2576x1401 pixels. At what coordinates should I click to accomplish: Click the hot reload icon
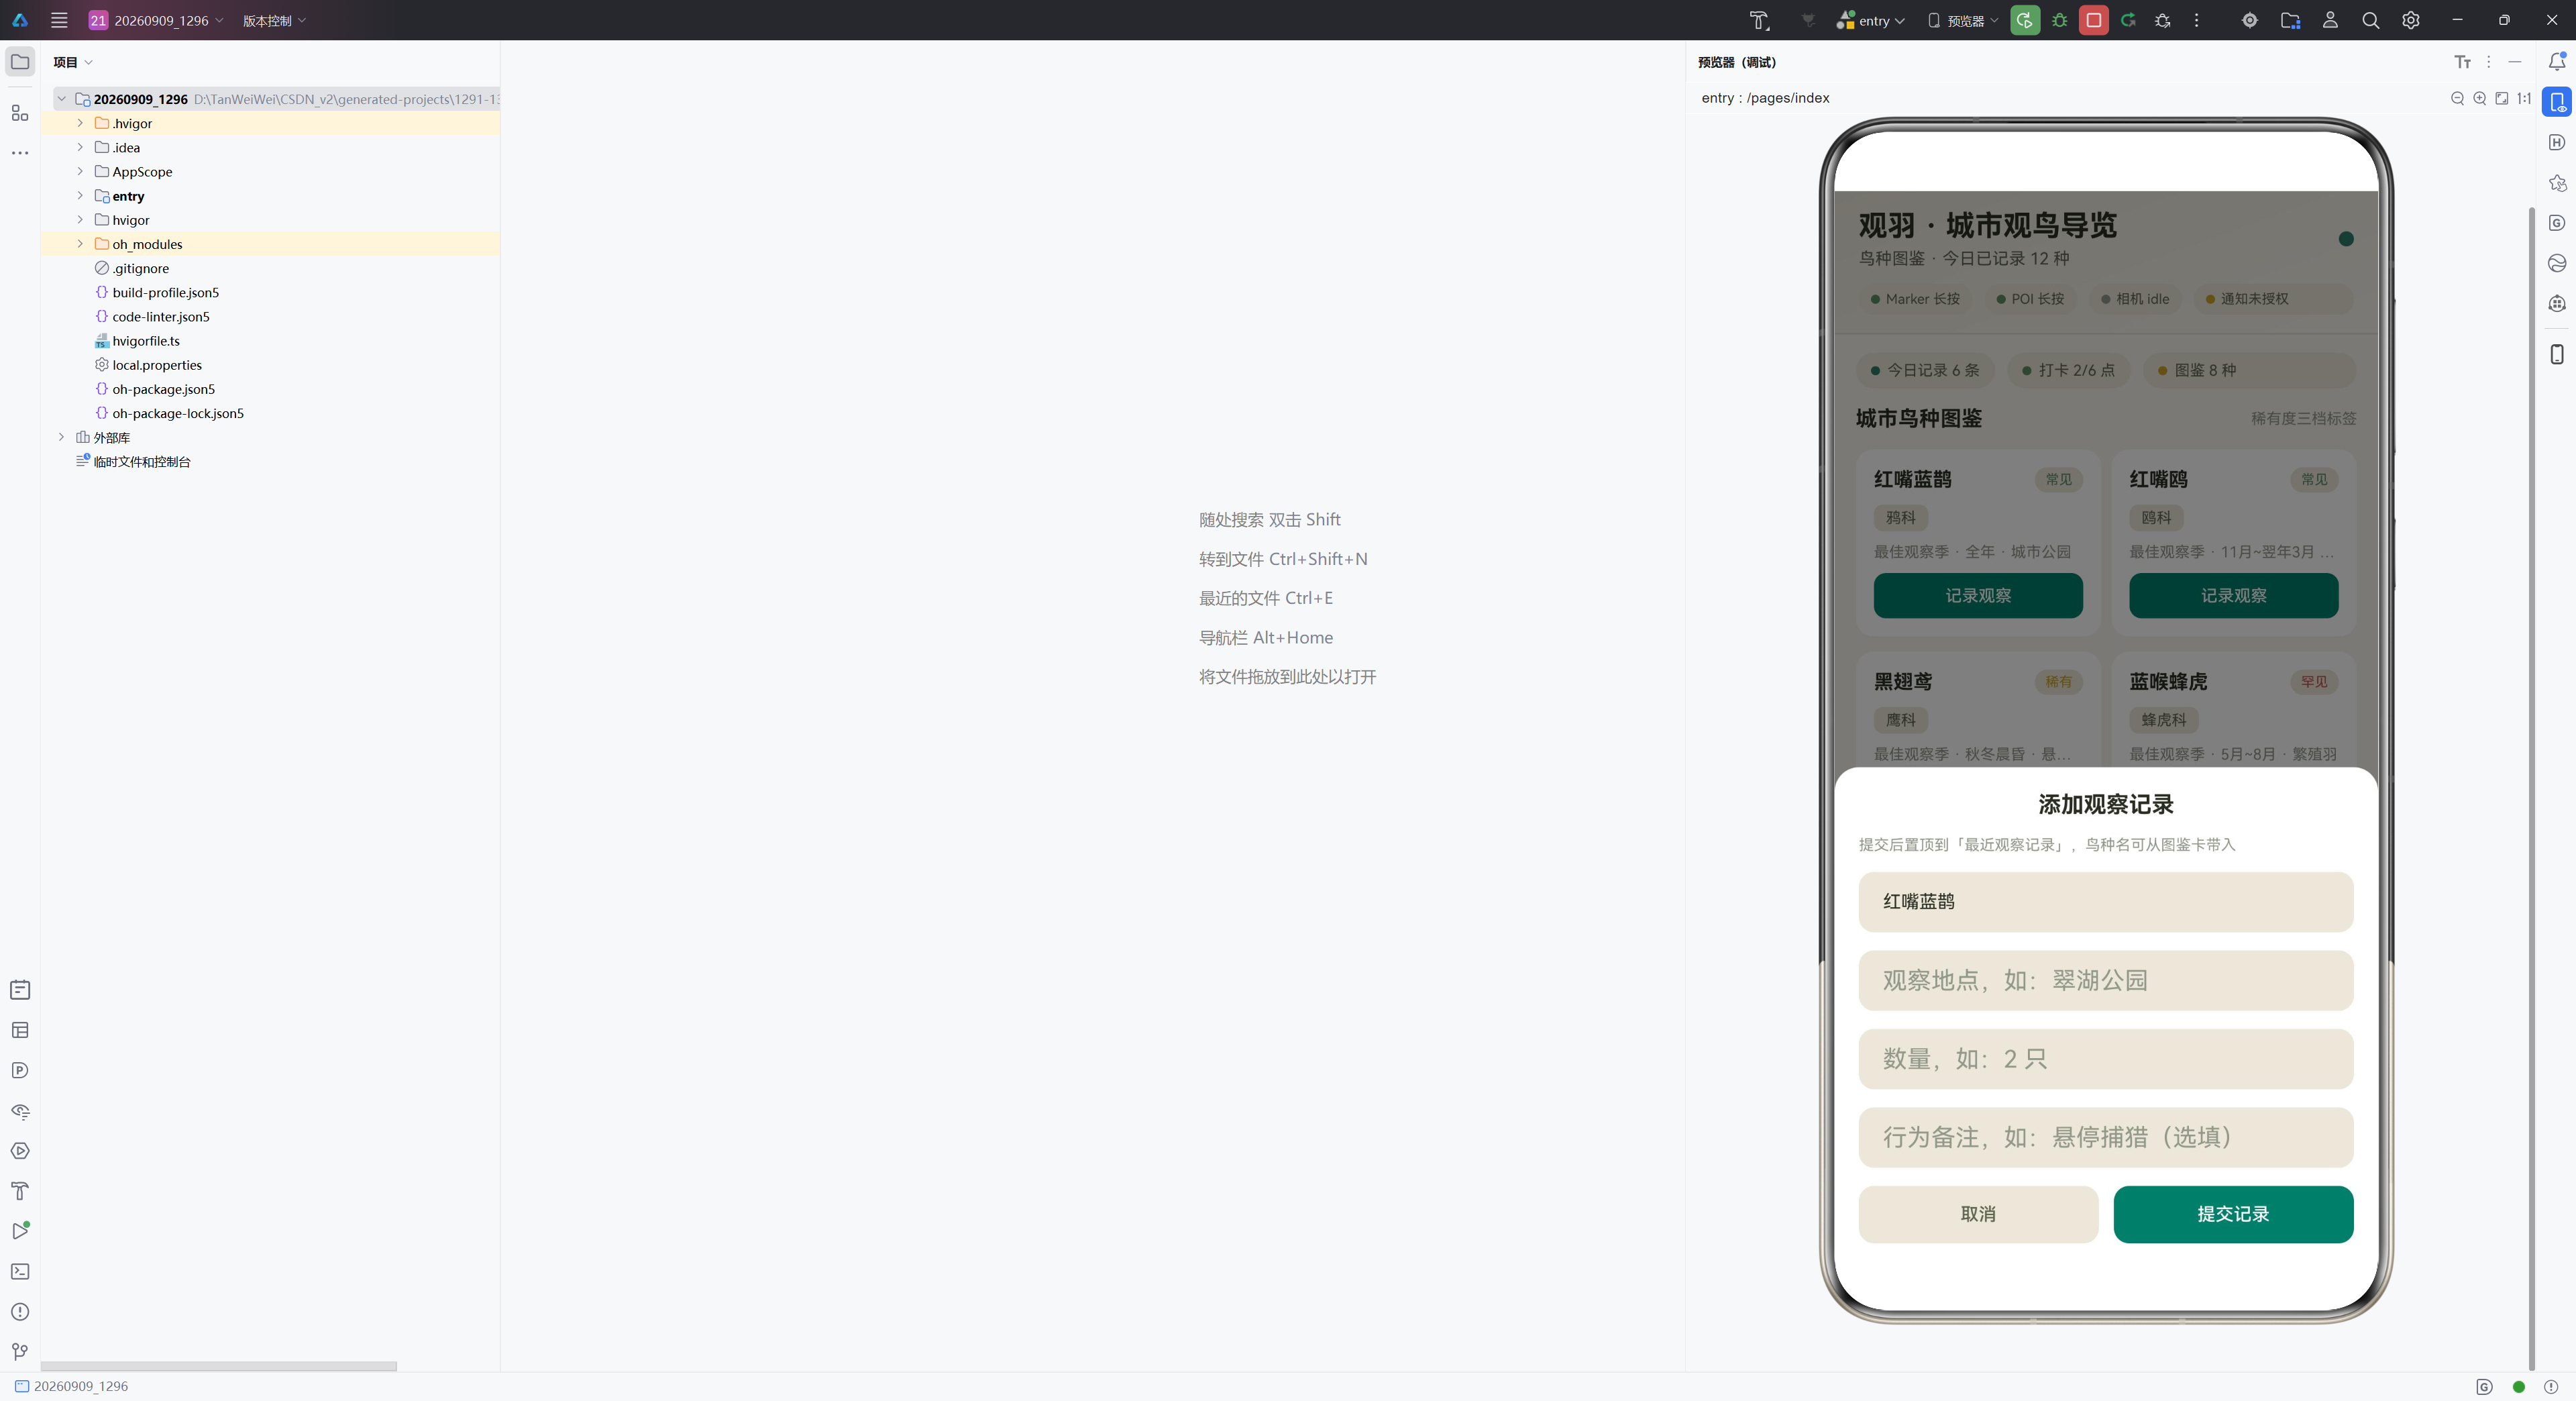click(2128, 20)
